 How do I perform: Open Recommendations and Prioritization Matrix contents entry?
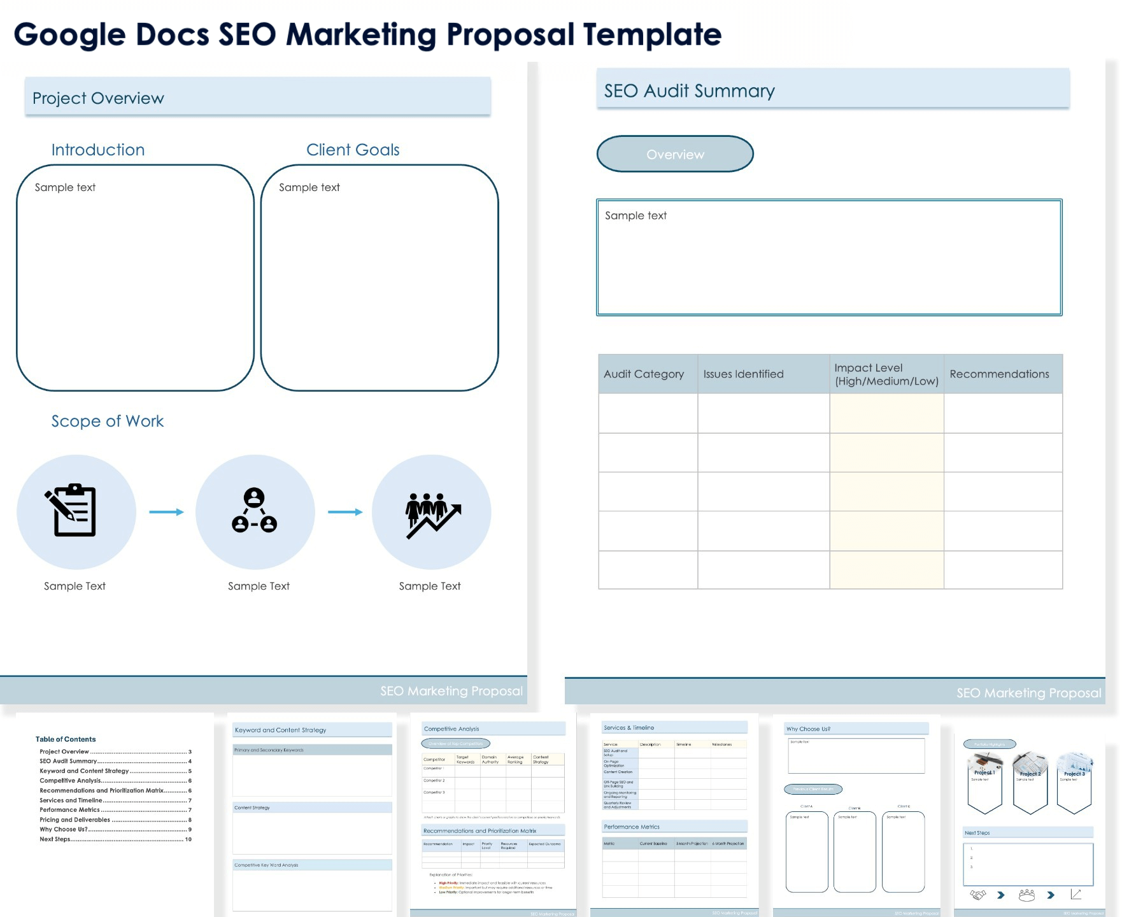(115, 790)
